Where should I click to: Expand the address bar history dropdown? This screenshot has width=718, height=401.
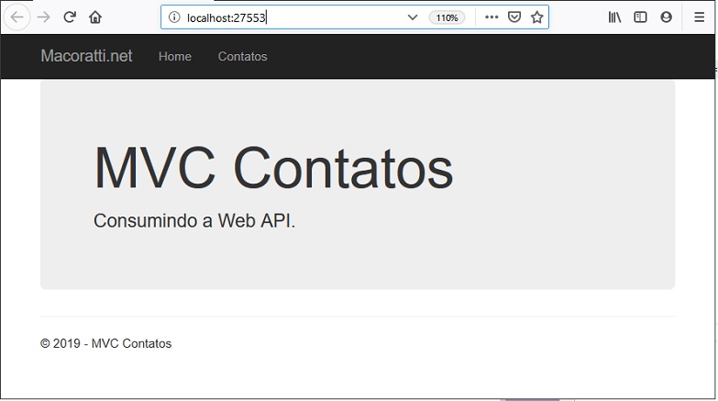coord(412,17)
